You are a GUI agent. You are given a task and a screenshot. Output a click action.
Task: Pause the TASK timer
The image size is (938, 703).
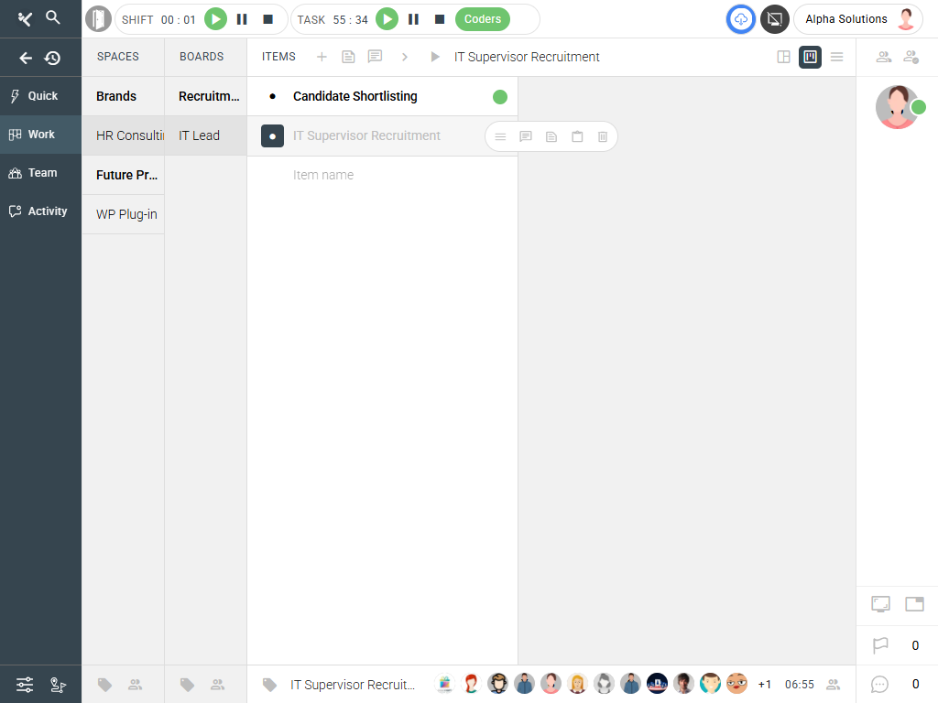[x=413, y=19]
